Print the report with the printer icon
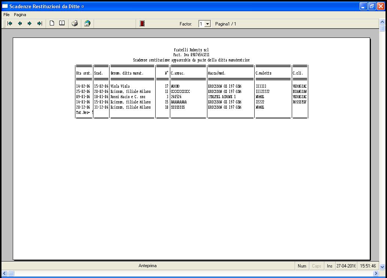This screenshot has height=278, width=387. pyautogui.click(x=75, y=24)
